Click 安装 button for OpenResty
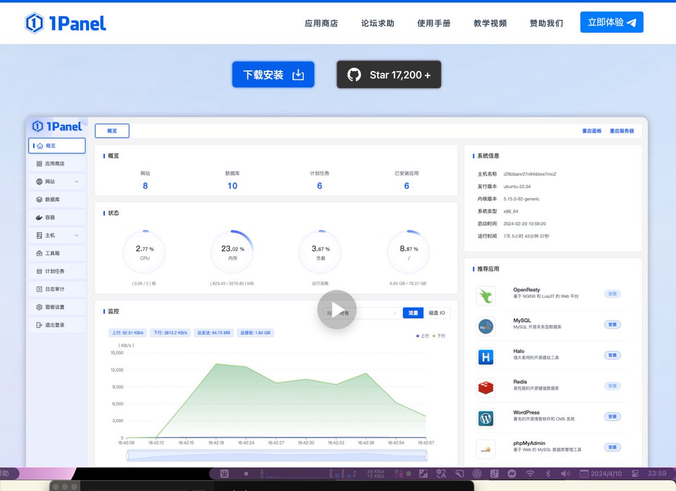Screen dimensions: 676x491 612,294
